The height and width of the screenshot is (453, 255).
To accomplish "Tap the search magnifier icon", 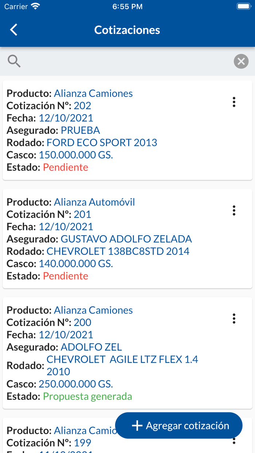I will tap(14, 61).
